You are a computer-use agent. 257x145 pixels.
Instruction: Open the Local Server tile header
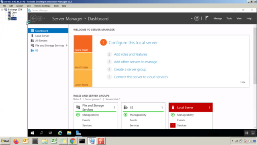191,108
